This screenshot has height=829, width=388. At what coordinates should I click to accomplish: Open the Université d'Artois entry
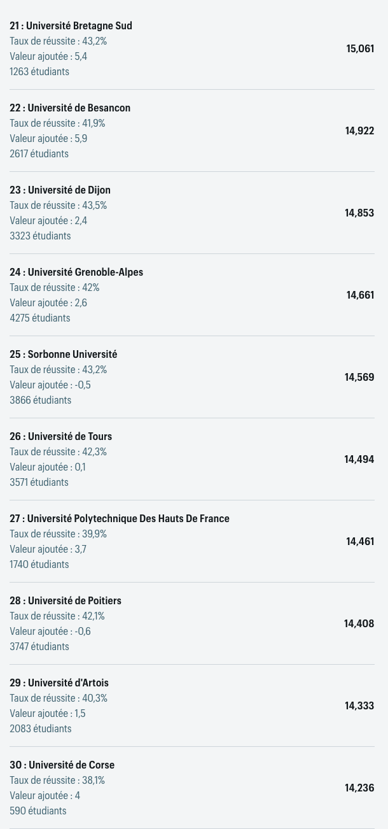click(59, 683)
